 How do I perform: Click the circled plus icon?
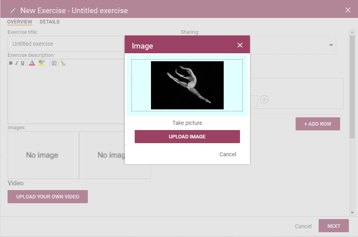(264, 99)
